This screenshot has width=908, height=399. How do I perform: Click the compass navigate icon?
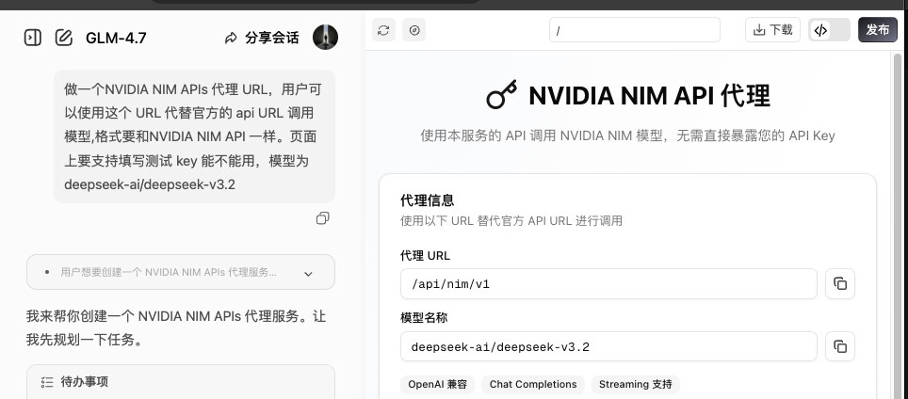[x=414, y=30]
